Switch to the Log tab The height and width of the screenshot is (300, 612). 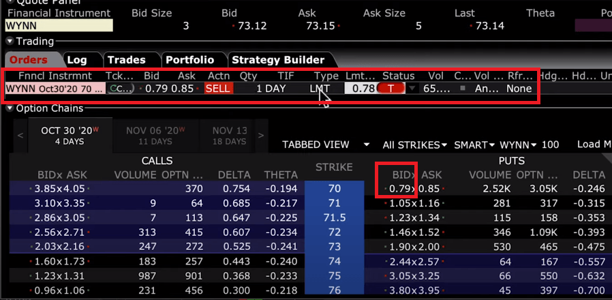click(x=81, y=60)
